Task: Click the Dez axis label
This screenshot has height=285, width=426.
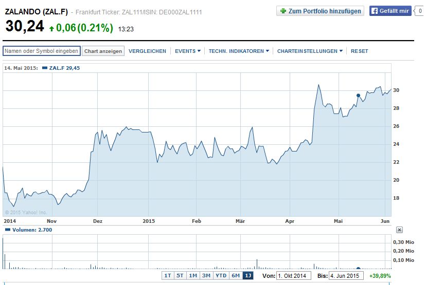Action: tap(98, 221)
